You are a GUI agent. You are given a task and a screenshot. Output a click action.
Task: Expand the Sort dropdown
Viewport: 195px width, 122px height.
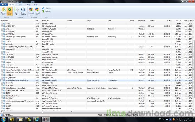tap(16, 13)
